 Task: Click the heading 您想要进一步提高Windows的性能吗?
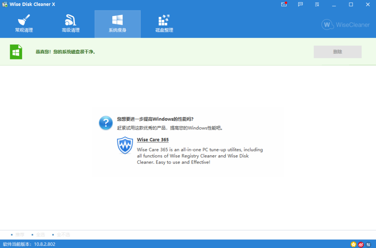tap(155, 119)
